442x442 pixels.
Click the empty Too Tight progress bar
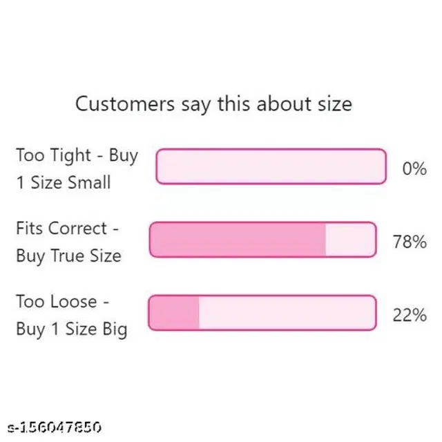coord(271,166)
